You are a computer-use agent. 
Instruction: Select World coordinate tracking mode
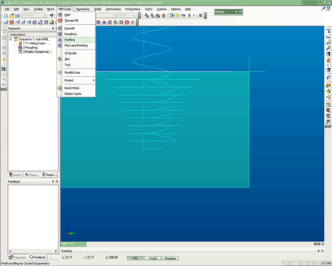click(x=153, y=258)
